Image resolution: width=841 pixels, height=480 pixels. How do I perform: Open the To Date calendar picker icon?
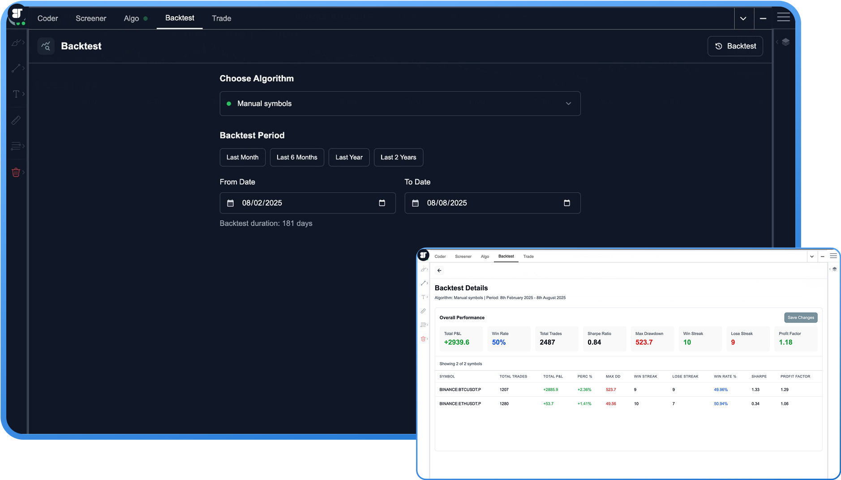tap(567, 203)
